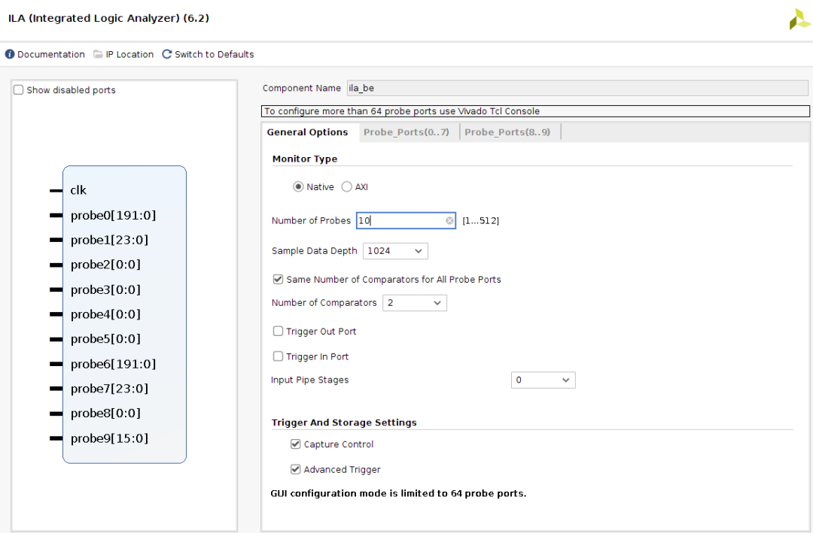Switch to the Probe_Ports(0..7) tab
The height and width of the screenshot is (533, 813).
[x=406, y=132]
